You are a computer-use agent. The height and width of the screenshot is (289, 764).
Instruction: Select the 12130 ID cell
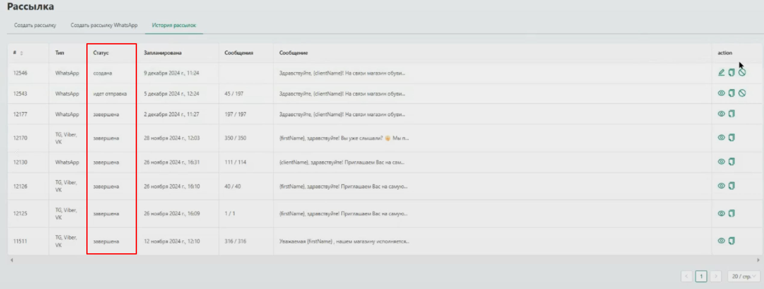click(20, 162)
